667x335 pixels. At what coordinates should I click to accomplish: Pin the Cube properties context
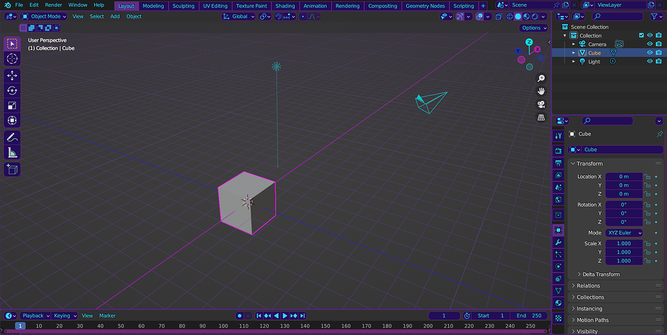pyautogui.click(x=659, y=134)
